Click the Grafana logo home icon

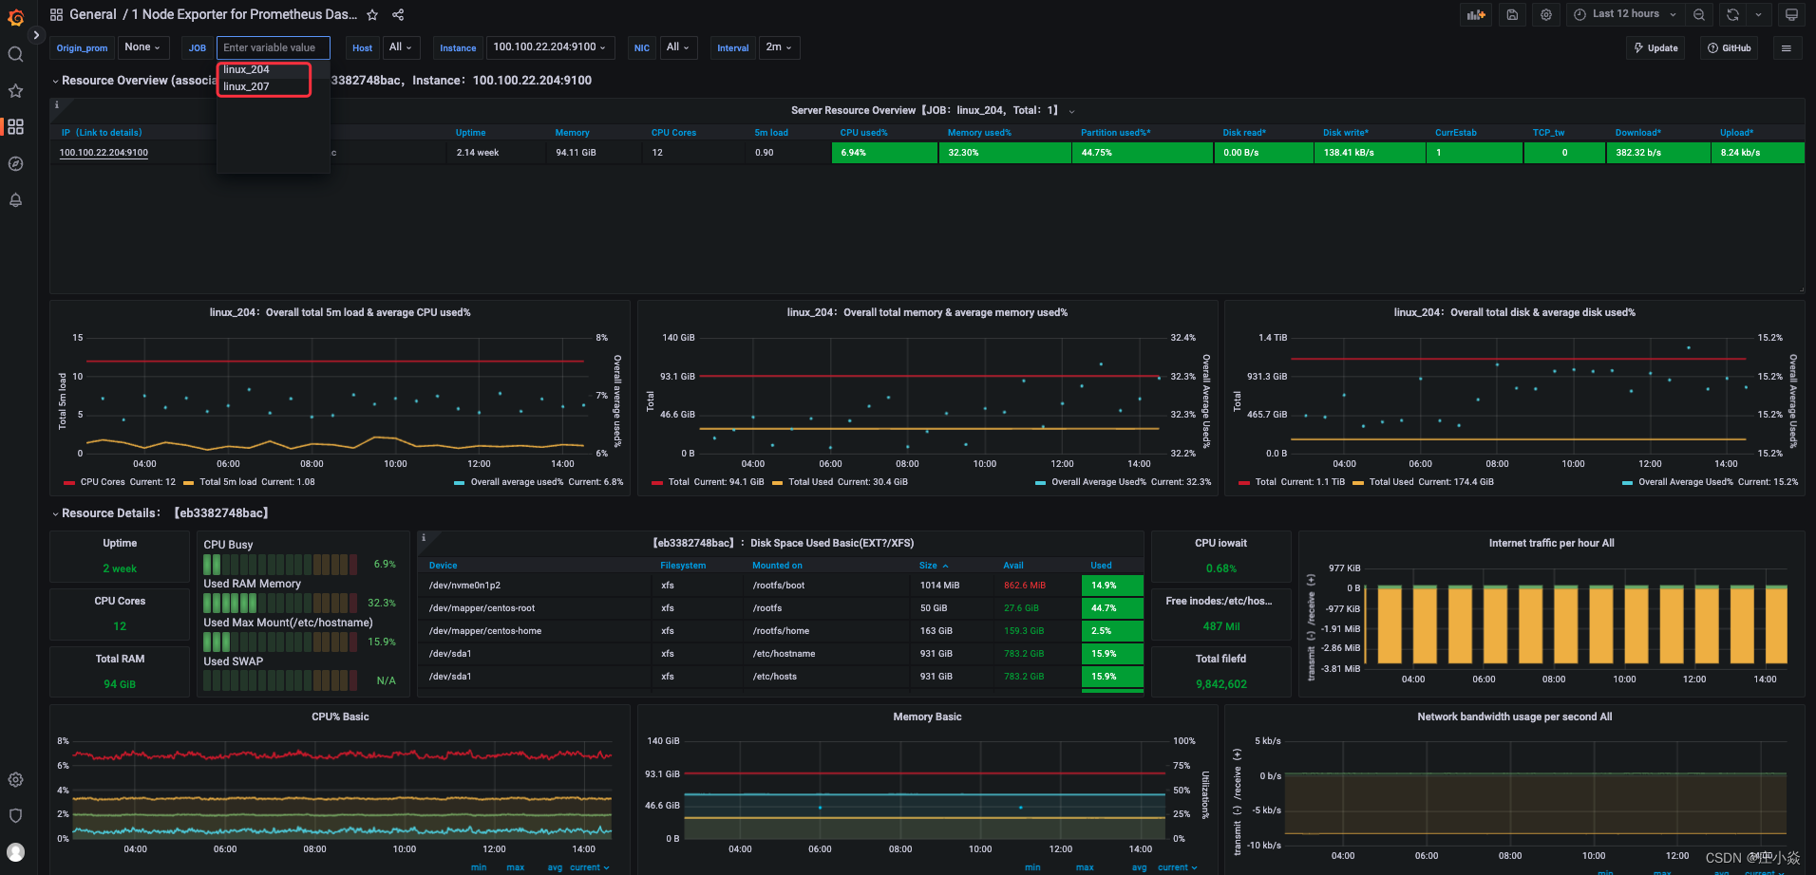click(15, 17)
